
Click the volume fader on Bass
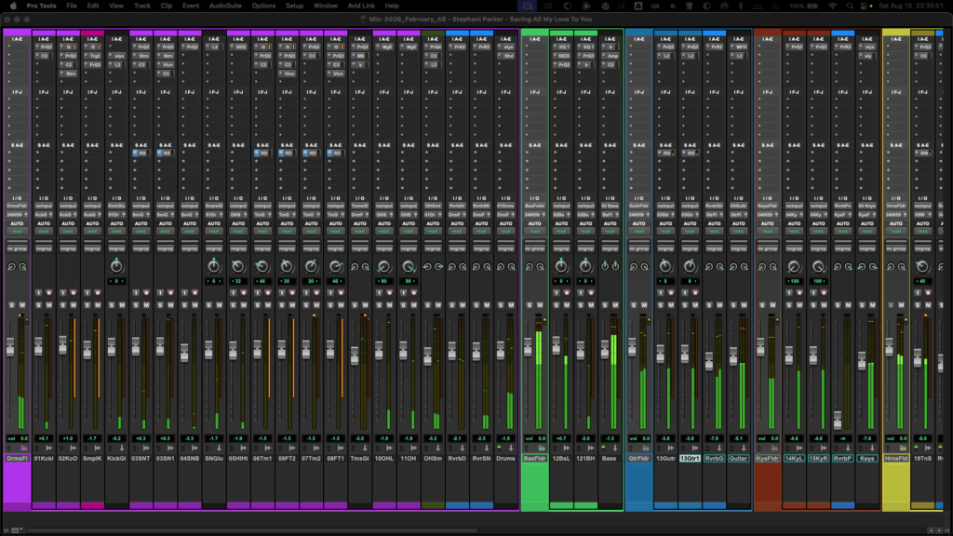[x=605, y=350]
